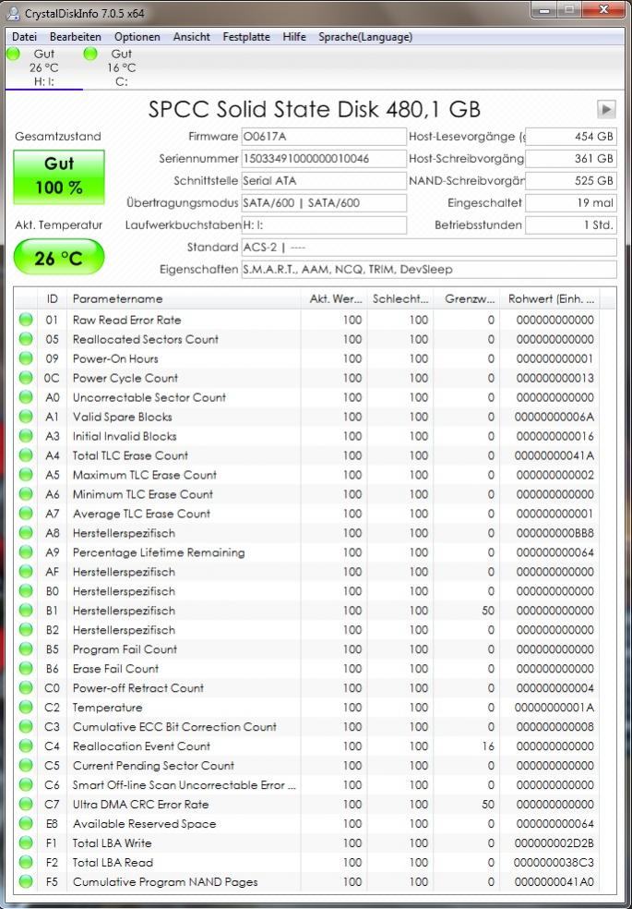632x909 pixels.
Task: Click status icon for Percentage Lifetime Remaining
Action: pyautogui.click(x=26, y=552)
